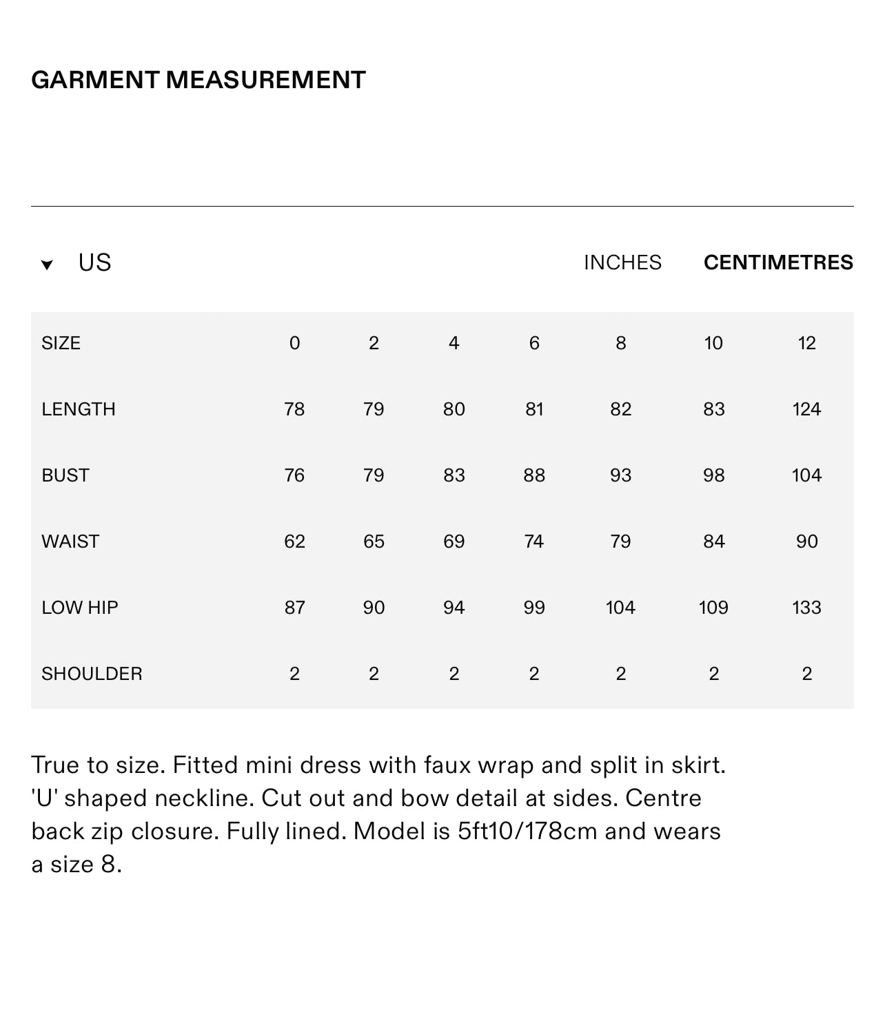
Task: Select size 0 column header
Action: click(x=294, y=343)
